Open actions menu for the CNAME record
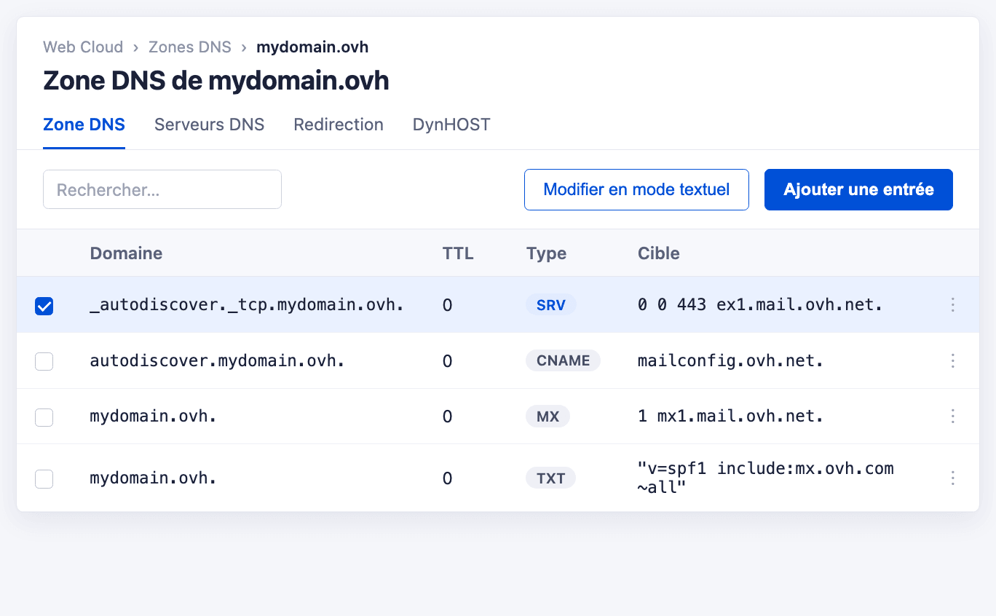996x616 pixels. (952, 360)
